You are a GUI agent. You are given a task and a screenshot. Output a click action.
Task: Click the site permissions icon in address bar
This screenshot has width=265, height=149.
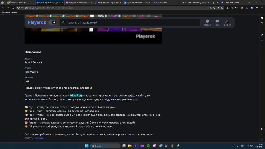click(x=22, y=8)
